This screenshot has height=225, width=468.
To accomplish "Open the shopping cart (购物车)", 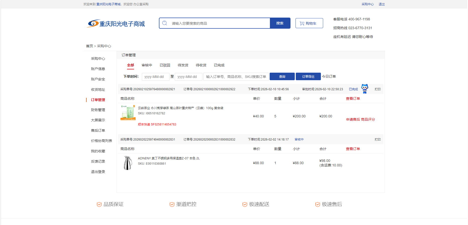I will 309,23.
